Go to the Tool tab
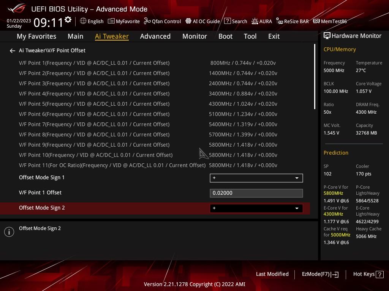This screenshot has height=291, width=389. click(x=250, y=36)
